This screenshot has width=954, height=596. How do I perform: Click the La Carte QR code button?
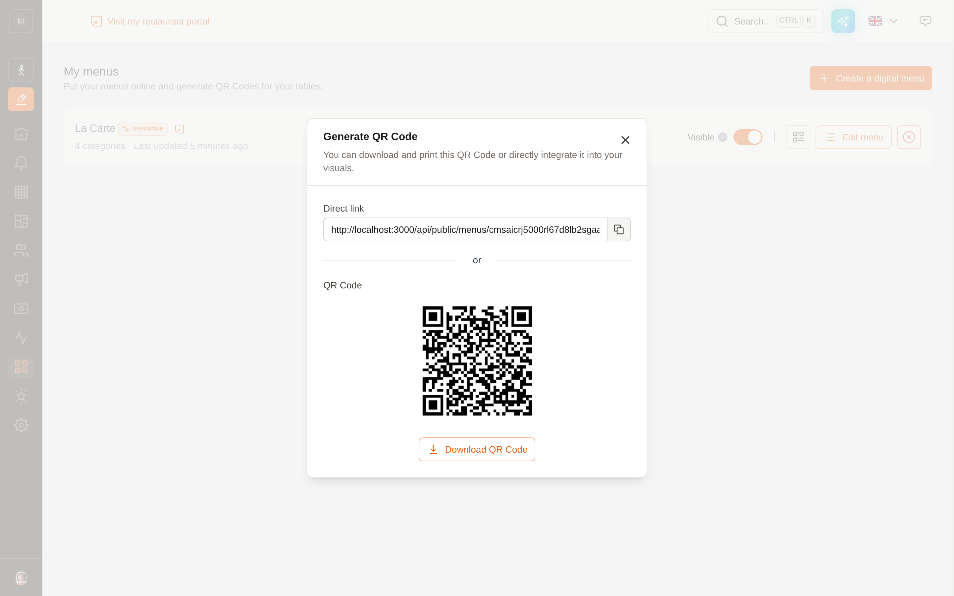coord(798,137)
